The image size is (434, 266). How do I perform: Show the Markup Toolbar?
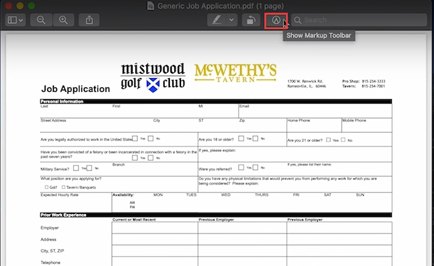coord(276,20)
